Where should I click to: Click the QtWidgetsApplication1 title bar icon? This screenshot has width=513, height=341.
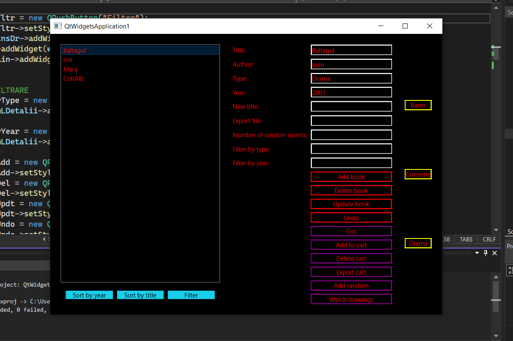58,26
